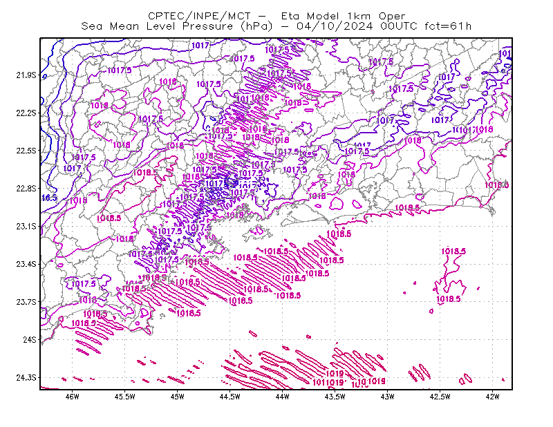Click the 42W longitude axis label
This screenshot has width=553, height=427.
[x=492, y=397]
